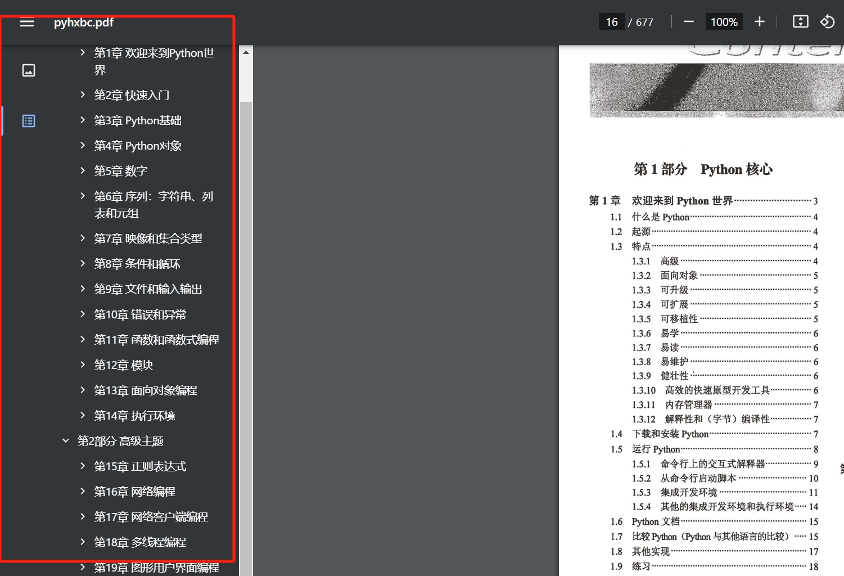This screenshot has height=576, width=844.
Task: Click the 1.5 运行 Python contents line
Action: pos(656,449)
